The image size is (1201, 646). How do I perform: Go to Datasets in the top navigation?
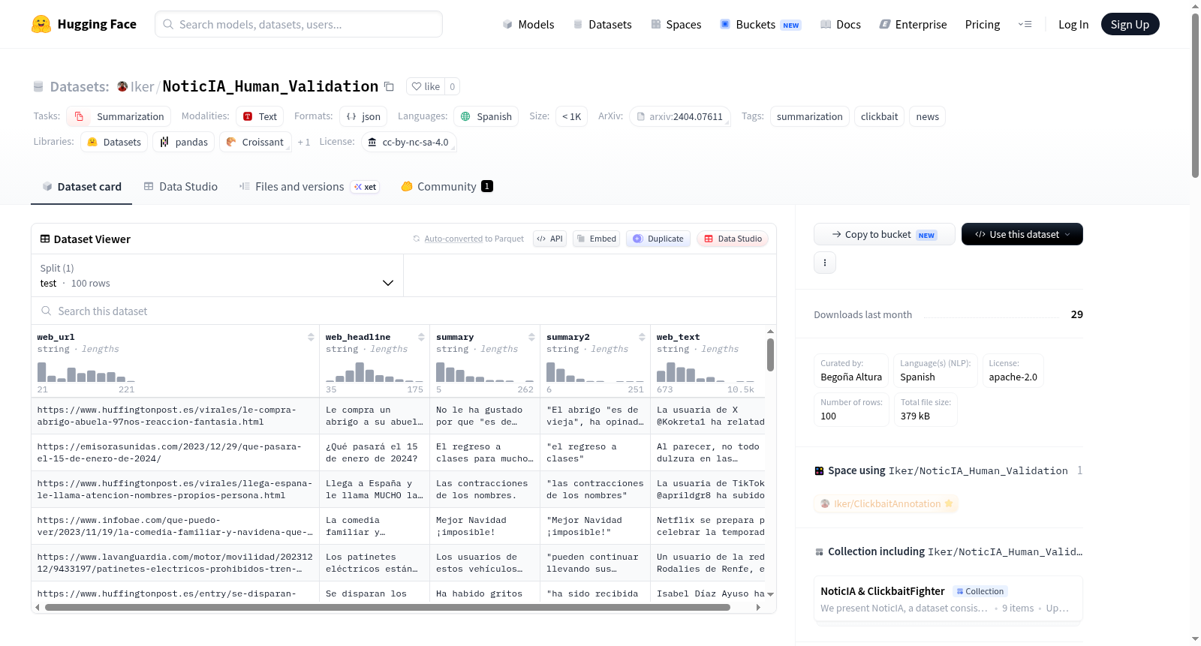602,24
